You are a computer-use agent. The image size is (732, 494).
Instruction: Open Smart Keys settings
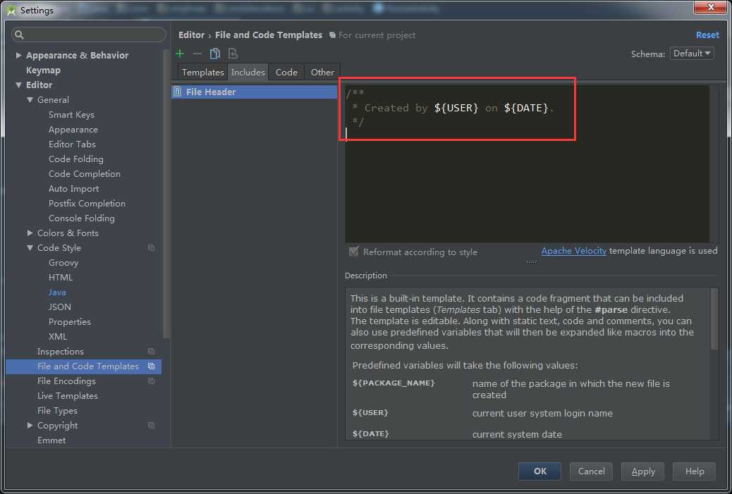click(x=71, y=115)
